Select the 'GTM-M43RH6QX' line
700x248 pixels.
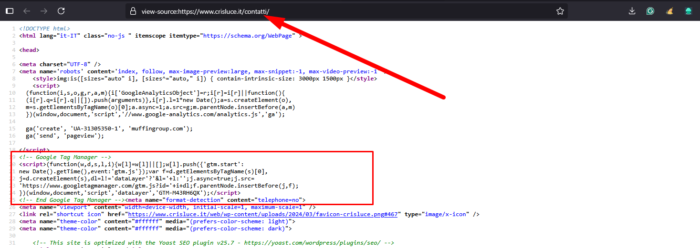click(130, 193)
